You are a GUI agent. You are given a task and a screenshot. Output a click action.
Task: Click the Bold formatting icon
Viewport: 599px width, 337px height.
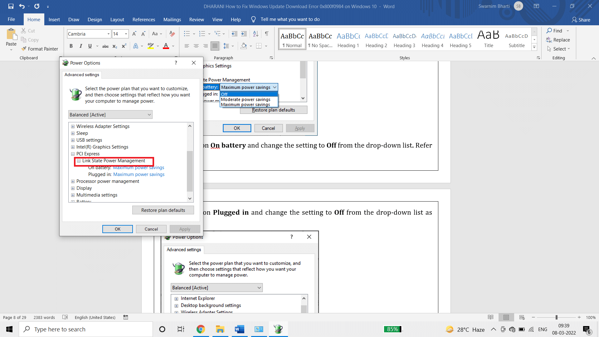click(71, 46)
